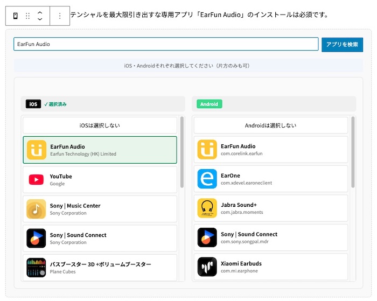Click the Jabra Sound+ app icon
The width and height of the screenshot is (377, 301).
(207, 208)
